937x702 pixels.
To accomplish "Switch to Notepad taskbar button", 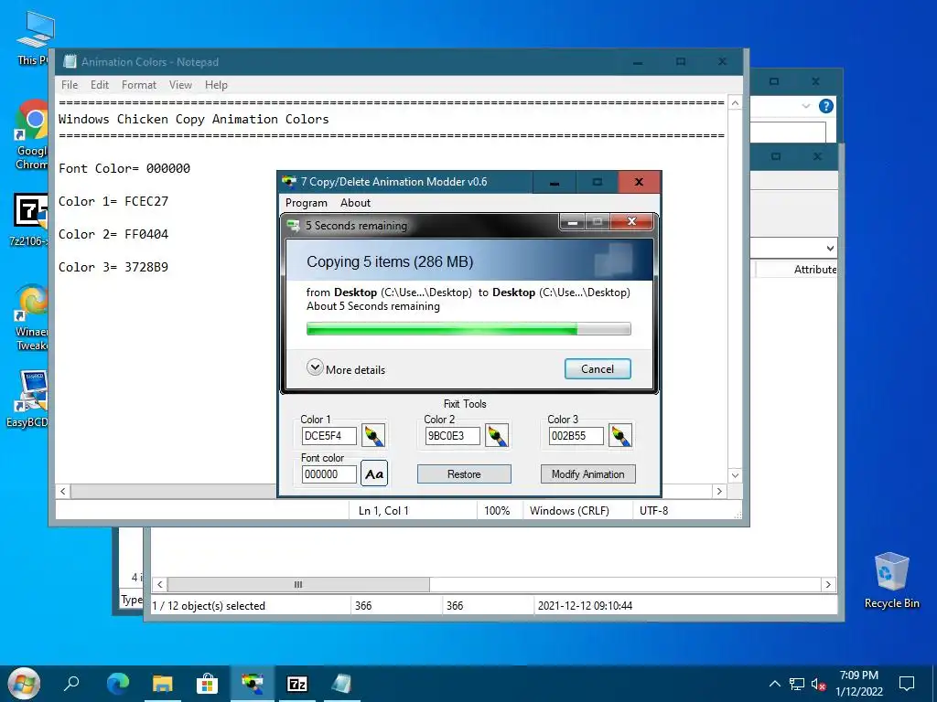I will coord(341,684).
